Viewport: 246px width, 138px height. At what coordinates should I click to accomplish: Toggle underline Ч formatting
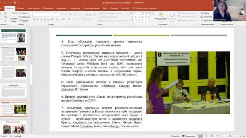[x=42, y=20]
